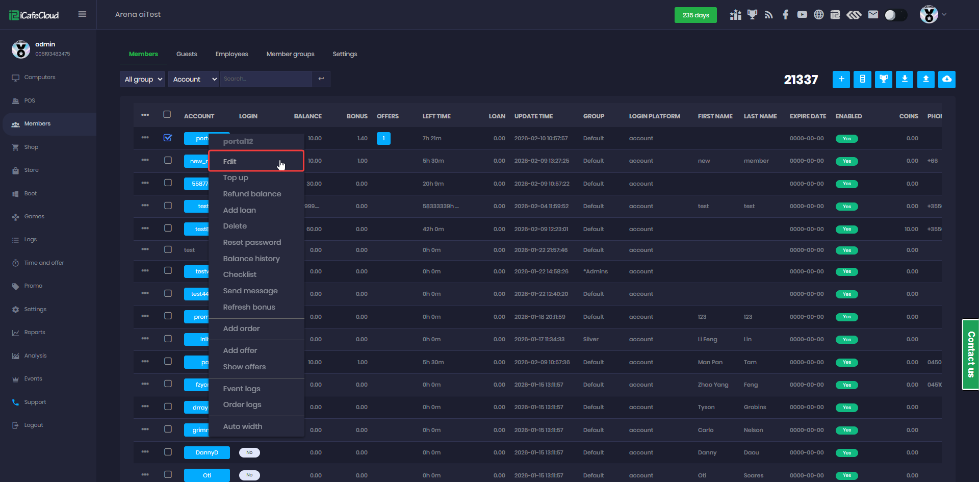Open the YouTube icon in top bar
The height and width of the screenshot is (482, 979).
tap(802, 15)
